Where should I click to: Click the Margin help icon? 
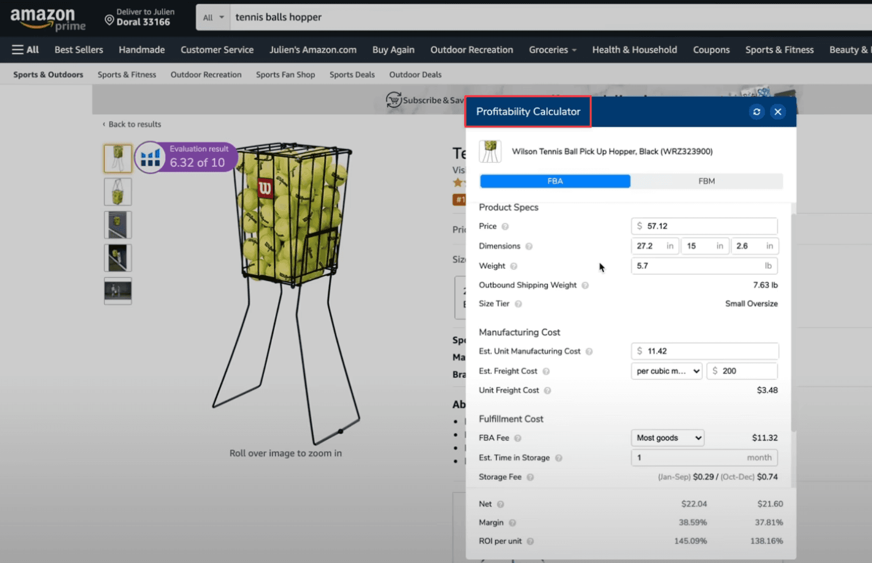click(513, 523)
